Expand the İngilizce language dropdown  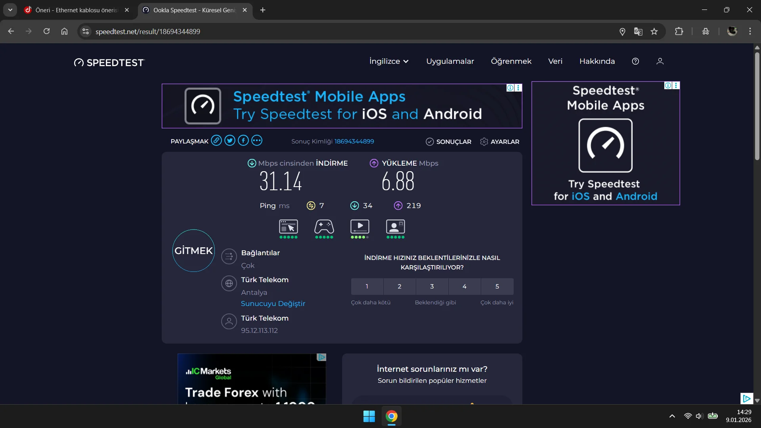tap(389, 61)
